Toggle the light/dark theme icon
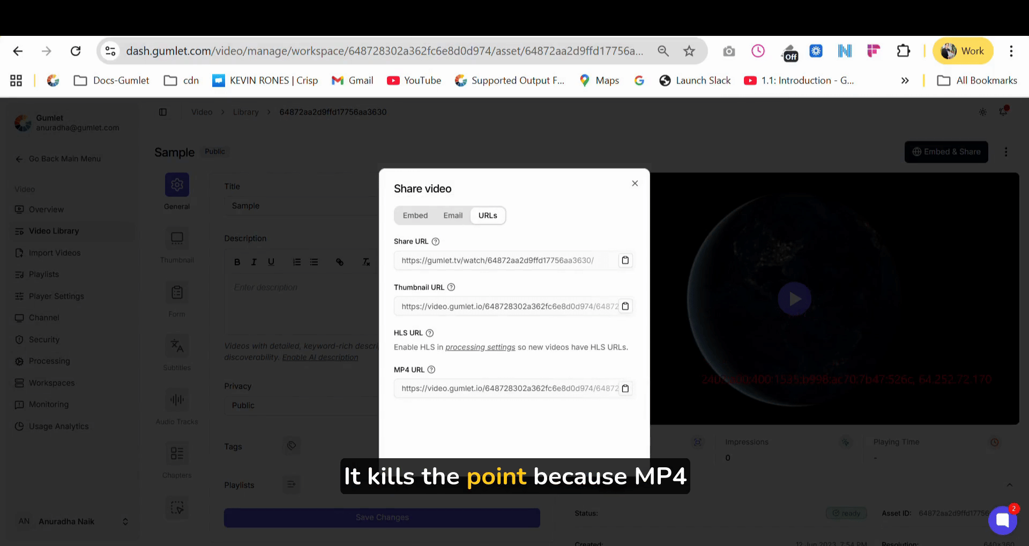 pos(982,112)
